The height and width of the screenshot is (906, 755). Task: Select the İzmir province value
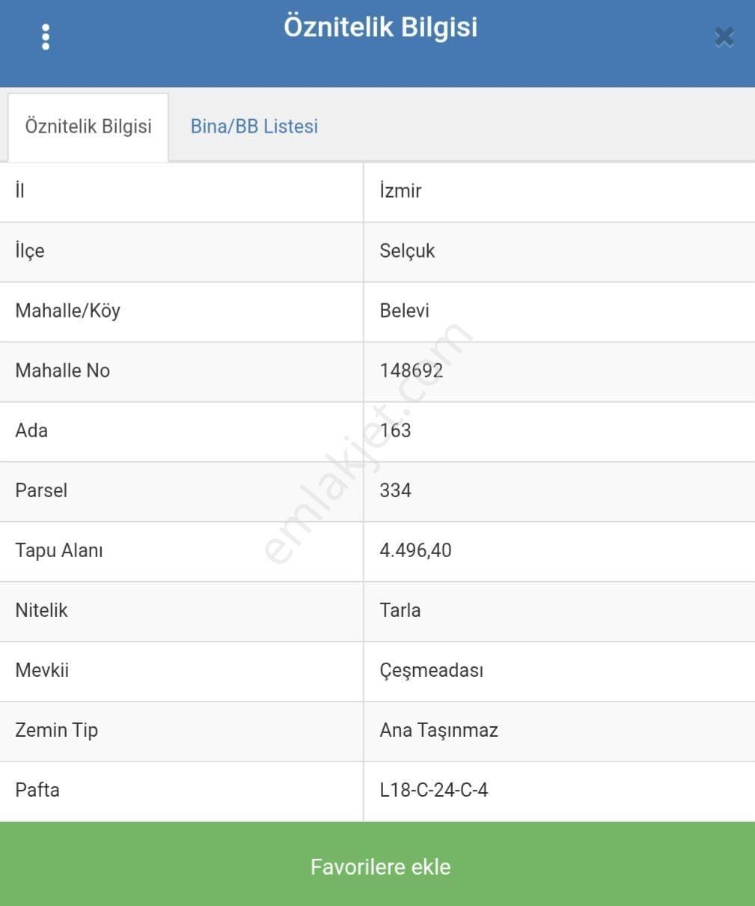(x=400, y=191)
